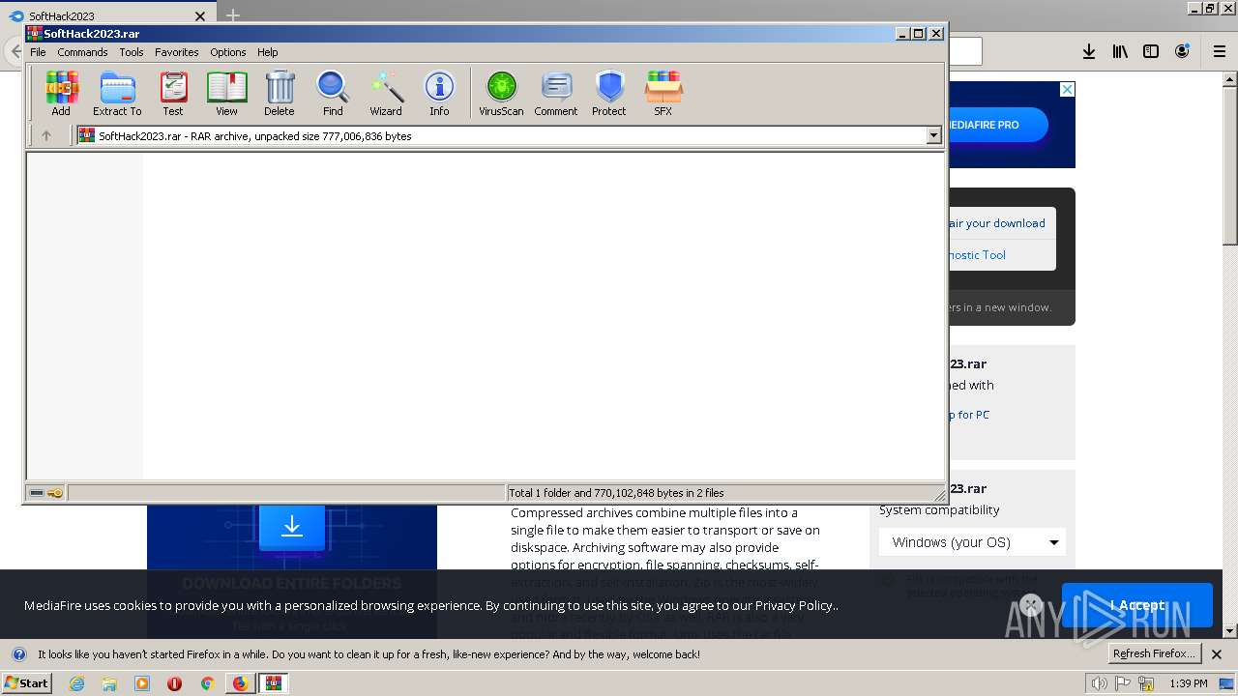Click the Refresh Firefox button
Viewport: 1238px width, 696px height.
(1155, 653)
